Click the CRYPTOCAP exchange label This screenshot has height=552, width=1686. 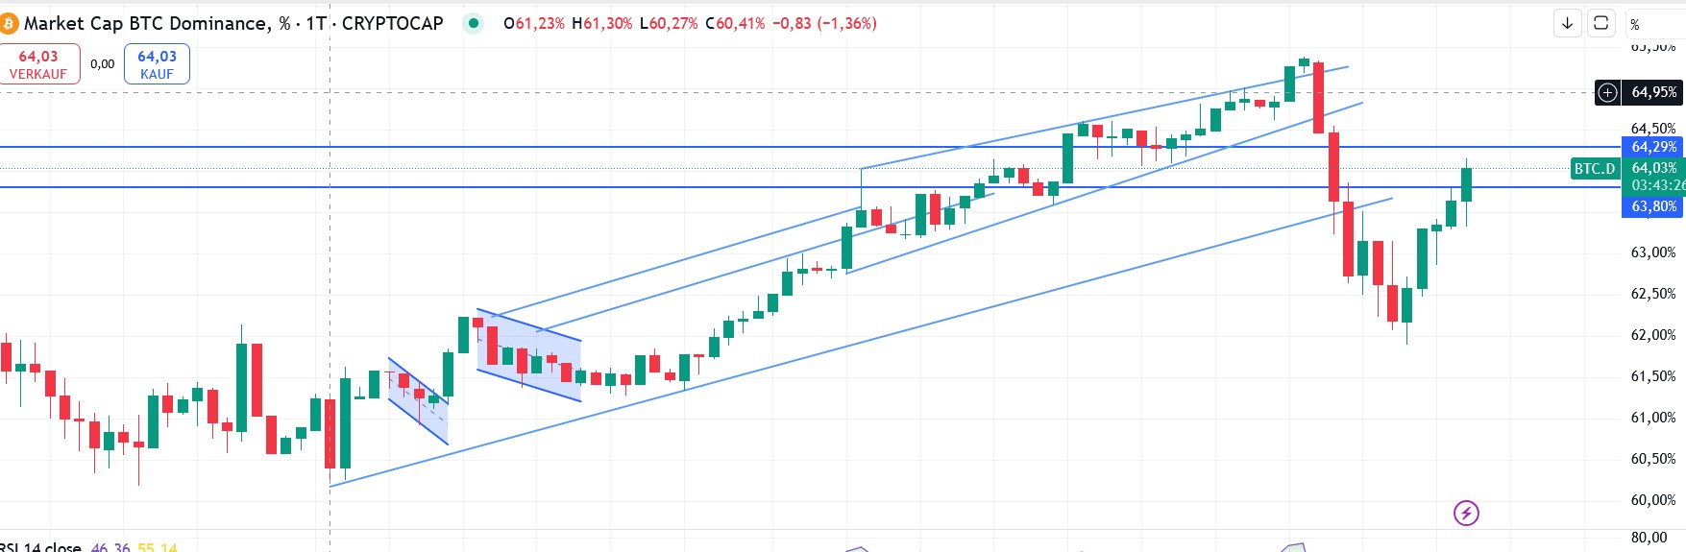click(393, 23)
